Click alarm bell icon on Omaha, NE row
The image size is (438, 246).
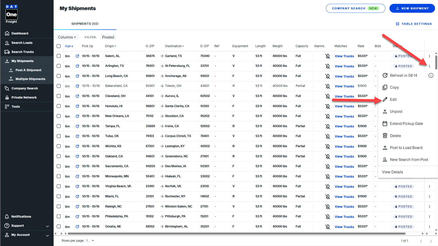pyautogui.click(x=328, y=227)
